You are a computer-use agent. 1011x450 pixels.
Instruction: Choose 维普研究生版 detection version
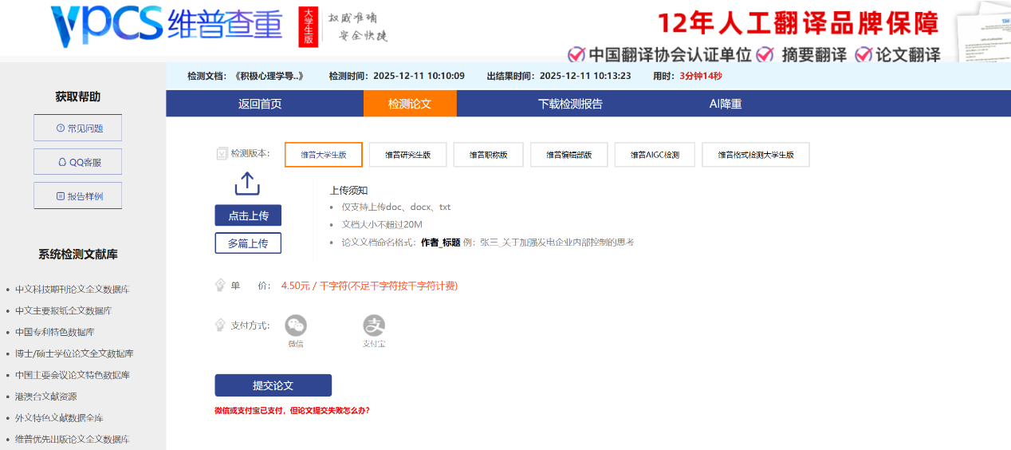coord(407,155)
